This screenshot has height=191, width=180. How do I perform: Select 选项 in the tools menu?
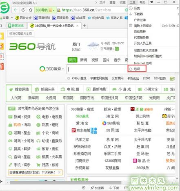click(137, 69)
